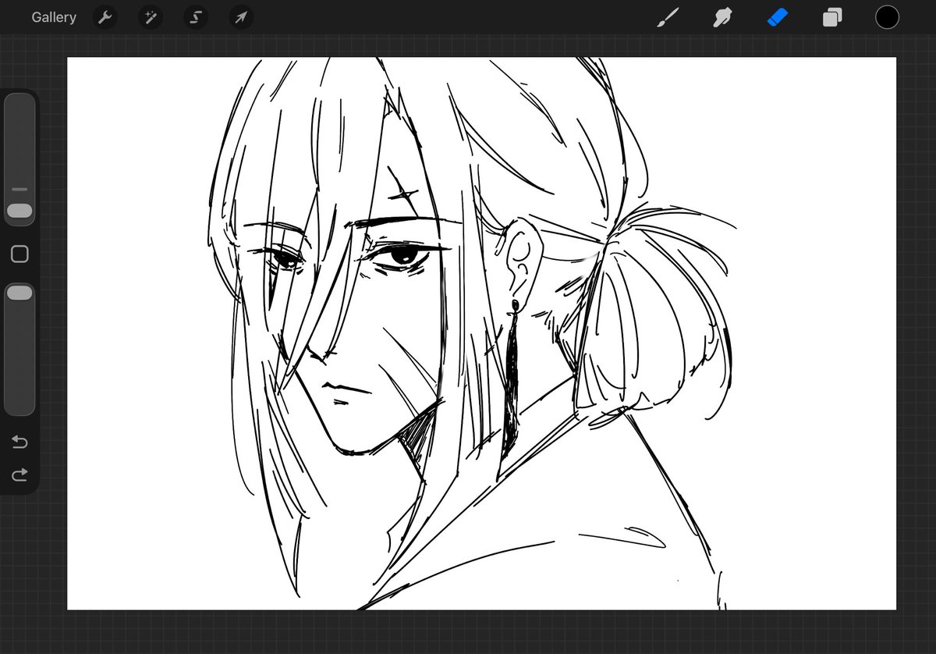Open the Gallery
Viewport: 936px width, 654px height.
click(x=54, y=17)
